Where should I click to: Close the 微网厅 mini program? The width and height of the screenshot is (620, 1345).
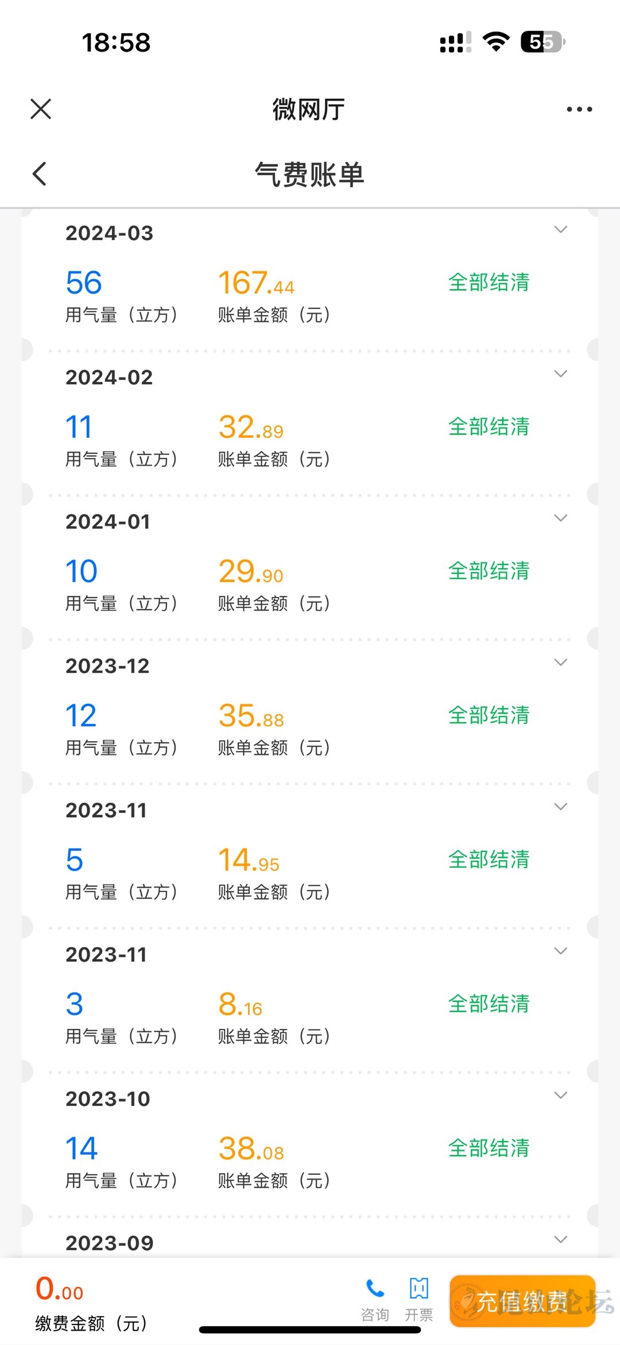[41, 109]
